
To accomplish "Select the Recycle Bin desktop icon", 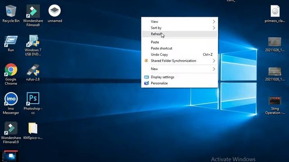I will 11,11.
